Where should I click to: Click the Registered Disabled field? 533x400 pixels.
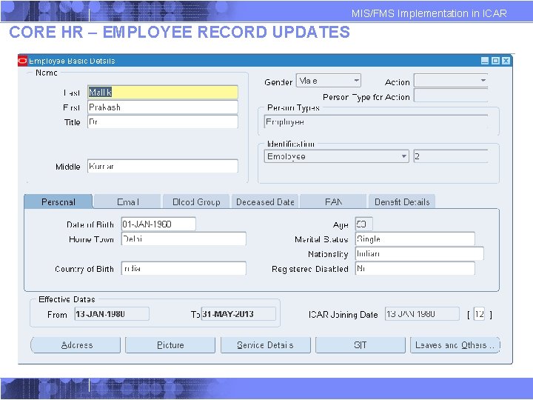(415, 268)
